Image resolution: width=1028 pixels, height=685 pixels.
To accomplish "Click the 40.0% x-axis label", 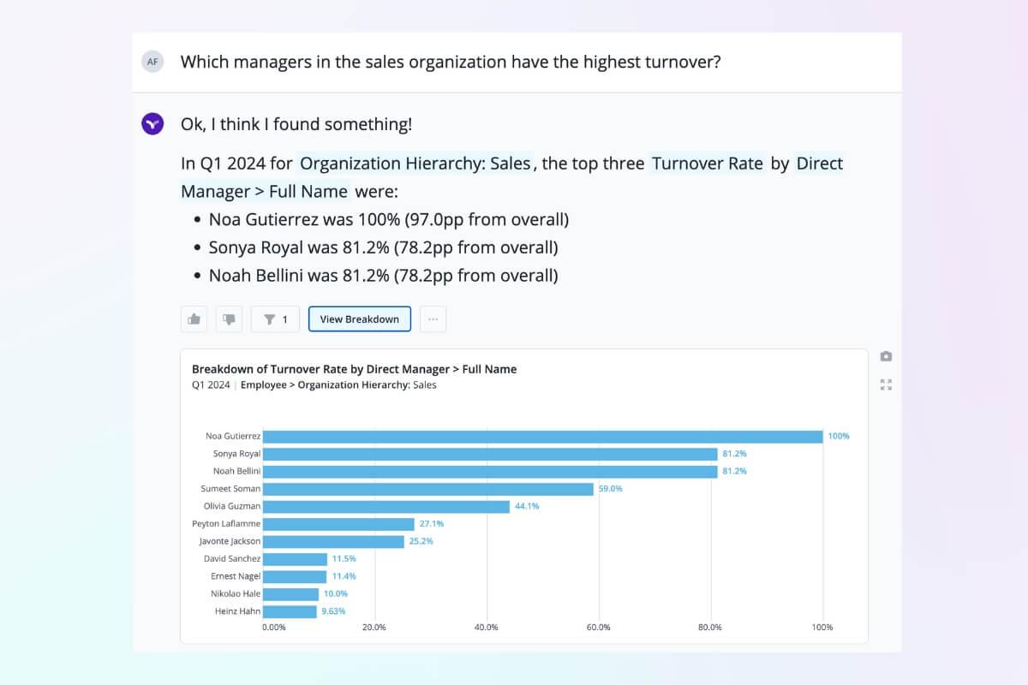I will [487, 628].
